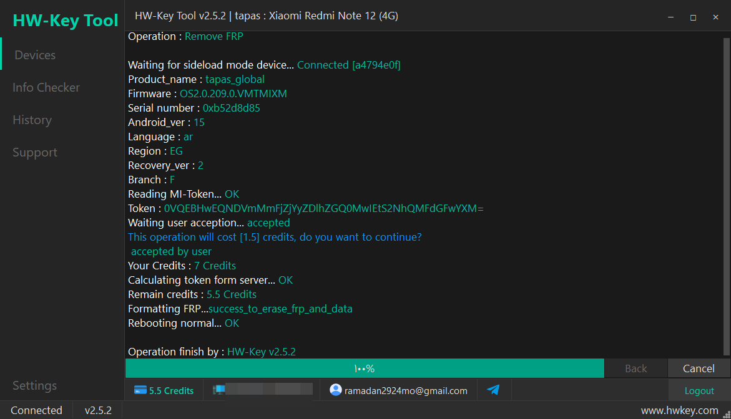
Task: Click the Reading MI-Token OK line
Action: coord(184,194)
